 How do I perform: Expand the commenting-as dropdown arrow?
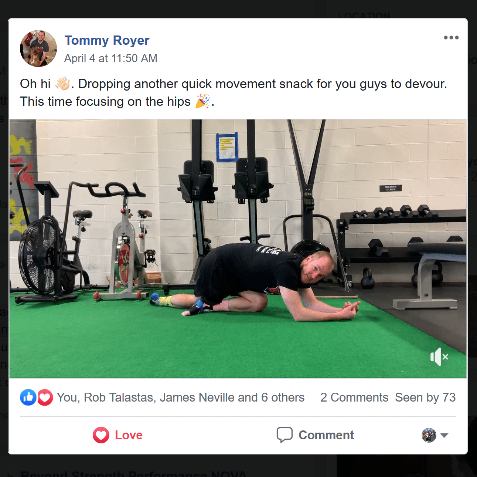coord(444,436)
